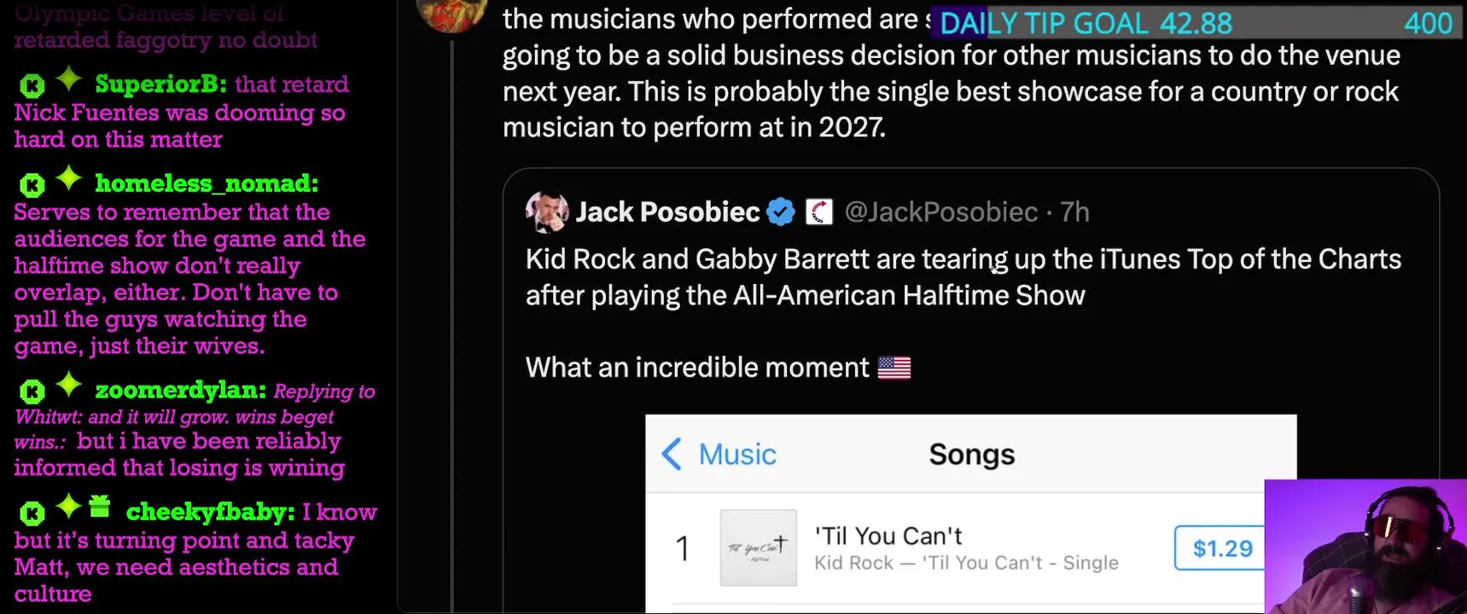The image size is (1467, 614).
Task: Click the Daily Tip Goal progress bar
Action: tap(1195, 23)
